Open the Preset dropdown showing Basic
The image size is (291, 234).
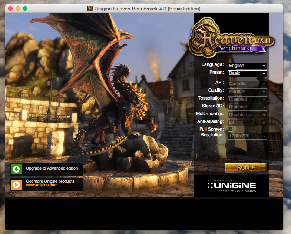247,73
